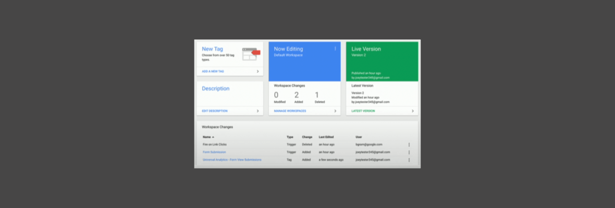Click the Last Edited column header
The width and height of the screenshot is (615, 208).
pos(326,137)
